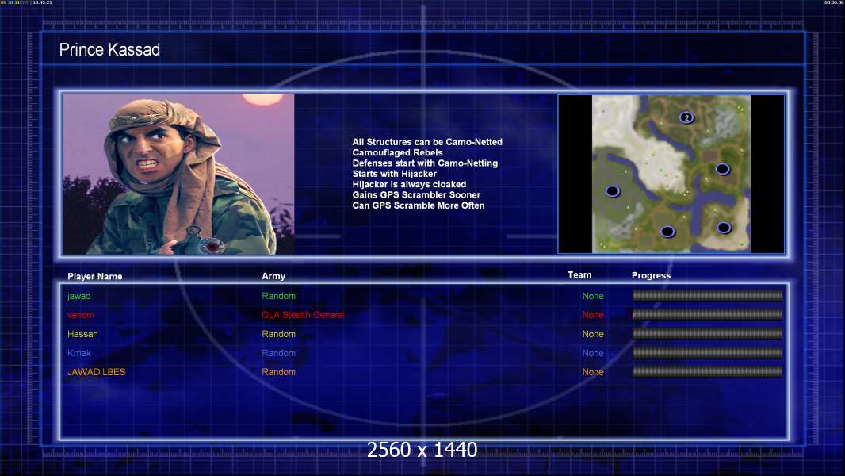The width and height of the screenshot is (845, 476).
Task: Select player name JAWAD LBES
Action: click(x=97, y=372)
